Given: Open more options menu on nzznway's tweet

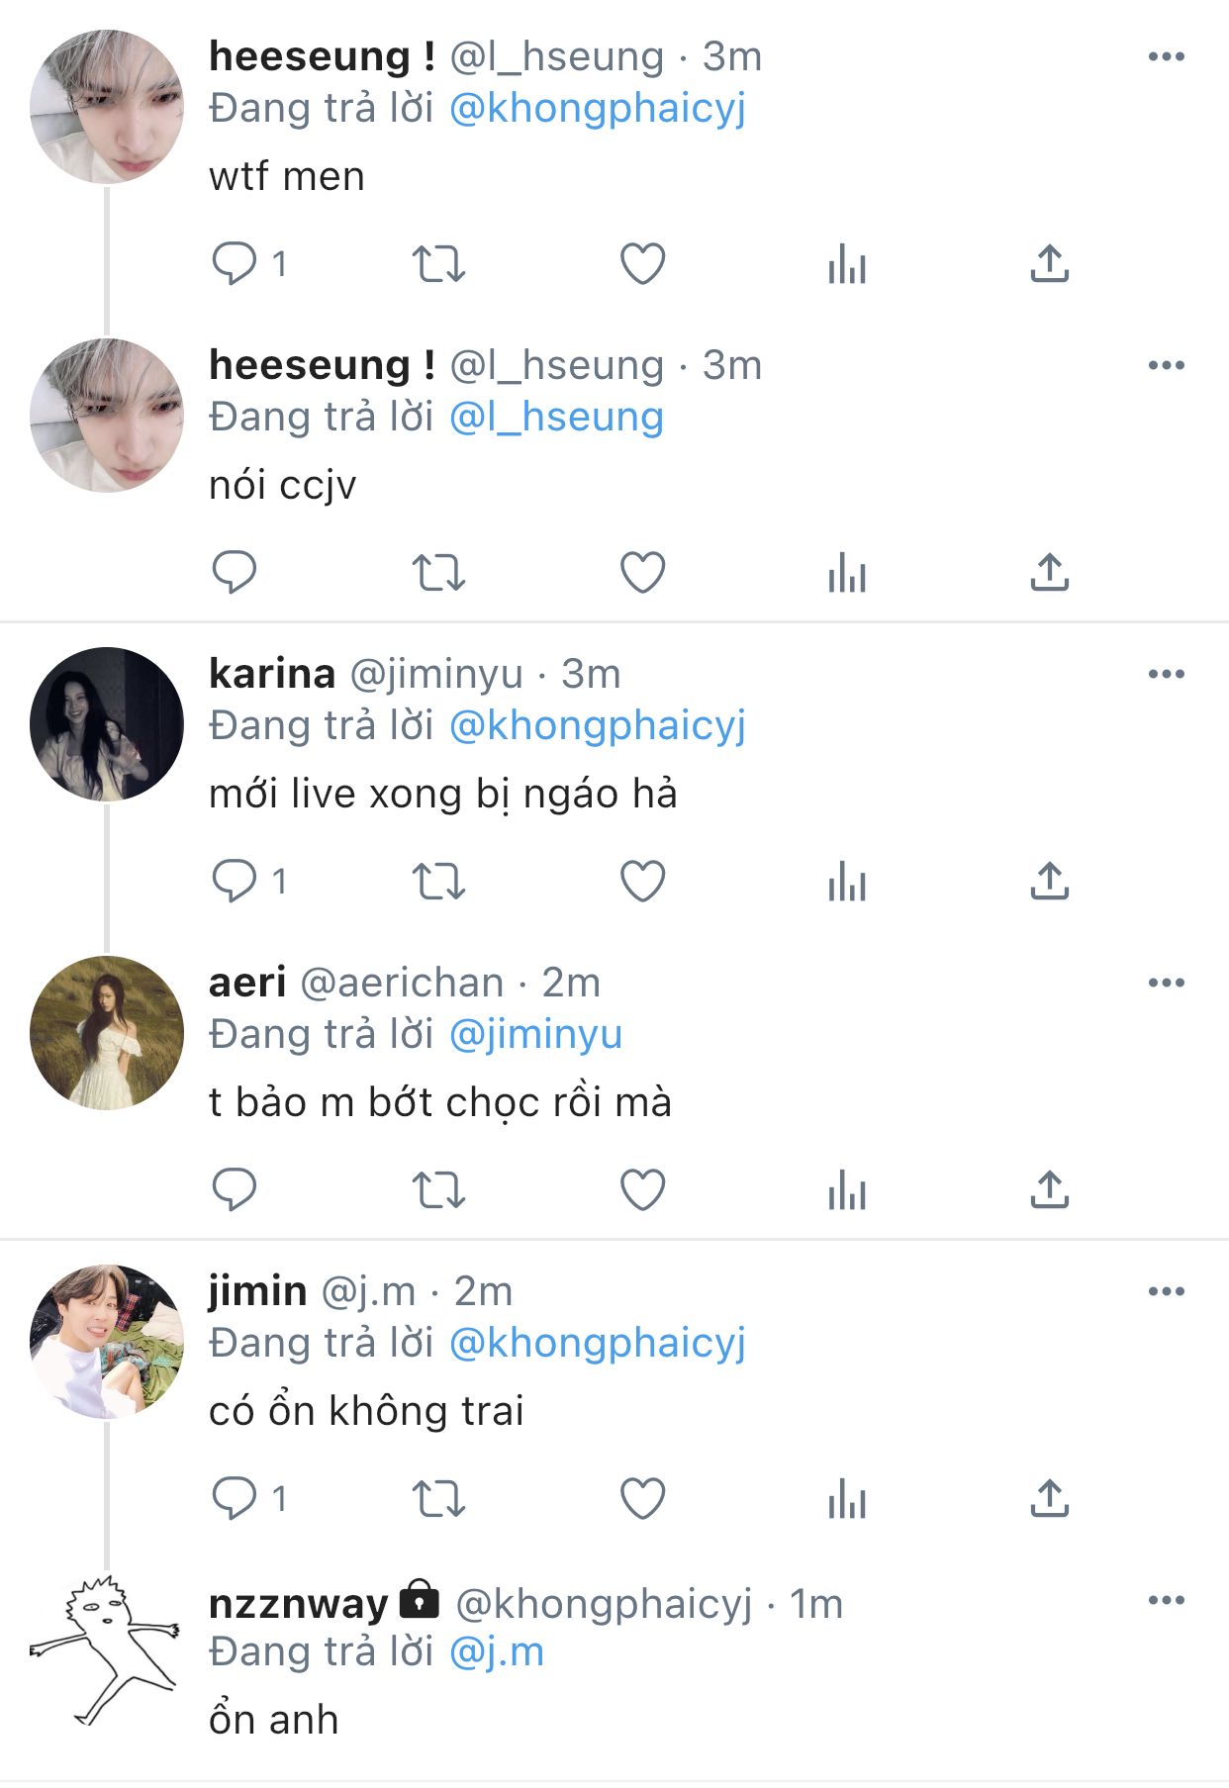Looking at the screenshot, I should coord(1166,1601).
